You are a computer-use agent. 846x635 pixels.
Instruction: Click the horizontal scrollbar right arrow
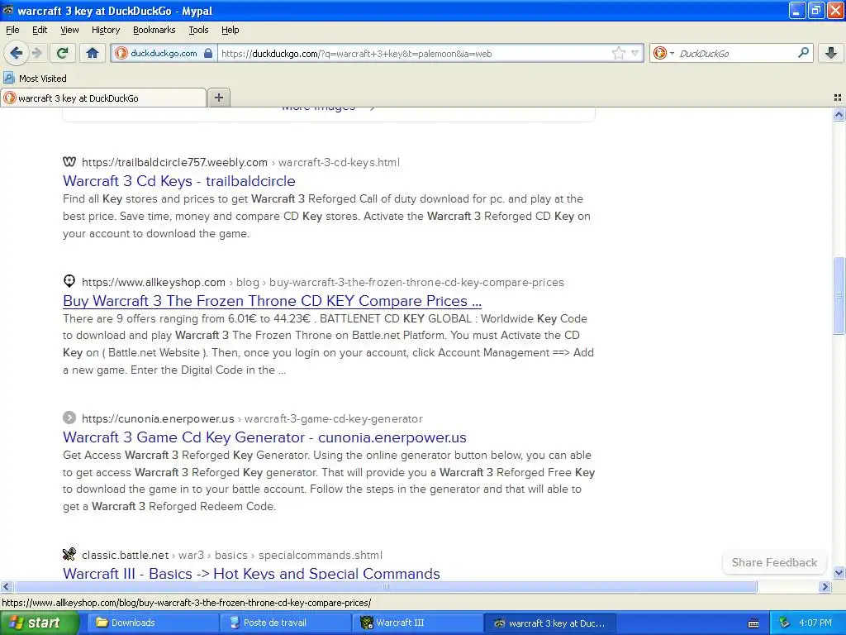(x=825, y=586)
